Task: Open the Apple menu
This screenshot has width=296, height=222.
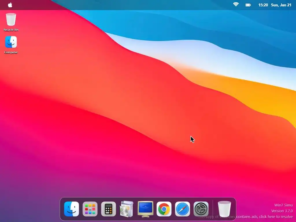Action: pyautogui.click(x=10, y=5)
